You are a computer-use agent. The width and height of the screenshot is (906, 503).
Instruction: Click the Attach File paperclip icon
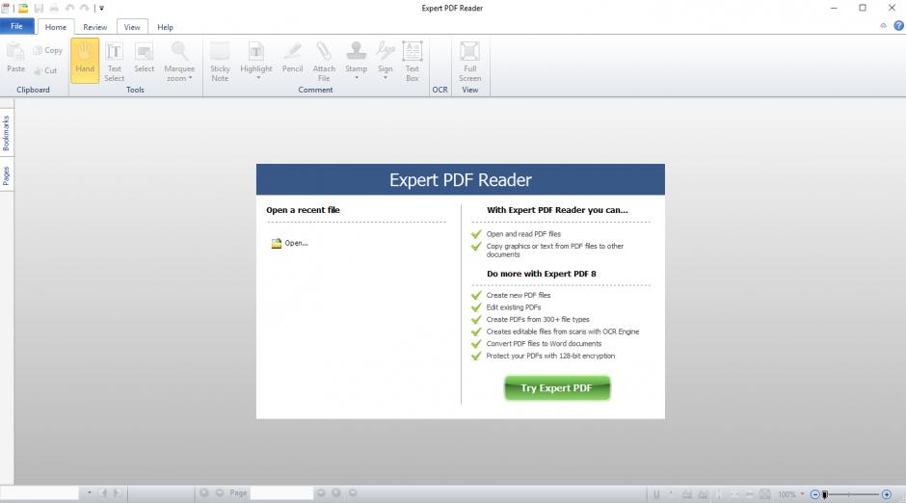click(324, 51)
